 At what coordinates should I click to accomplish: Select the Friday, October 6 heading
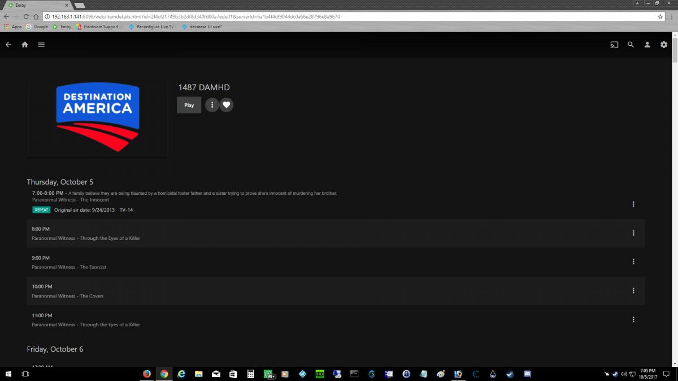click(55, 349)
